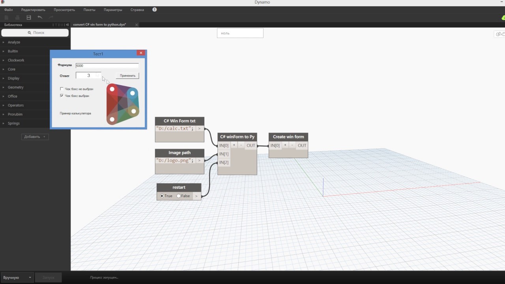Screen dimensions: 505x284
Task: Open the notification exclamation icon in menu bar
Action: pos(155,9)
